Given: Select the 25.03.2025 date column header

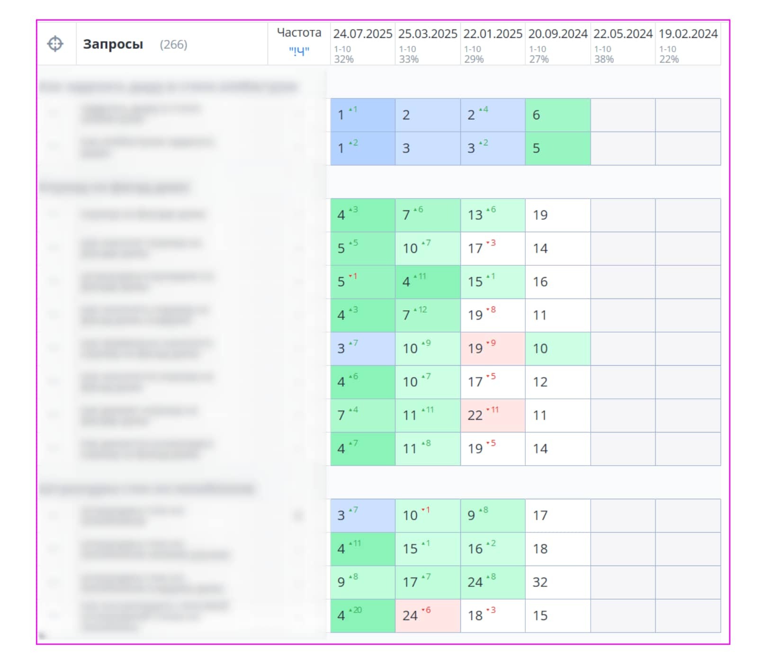Looking at the screenshot, I should [427, 34].
